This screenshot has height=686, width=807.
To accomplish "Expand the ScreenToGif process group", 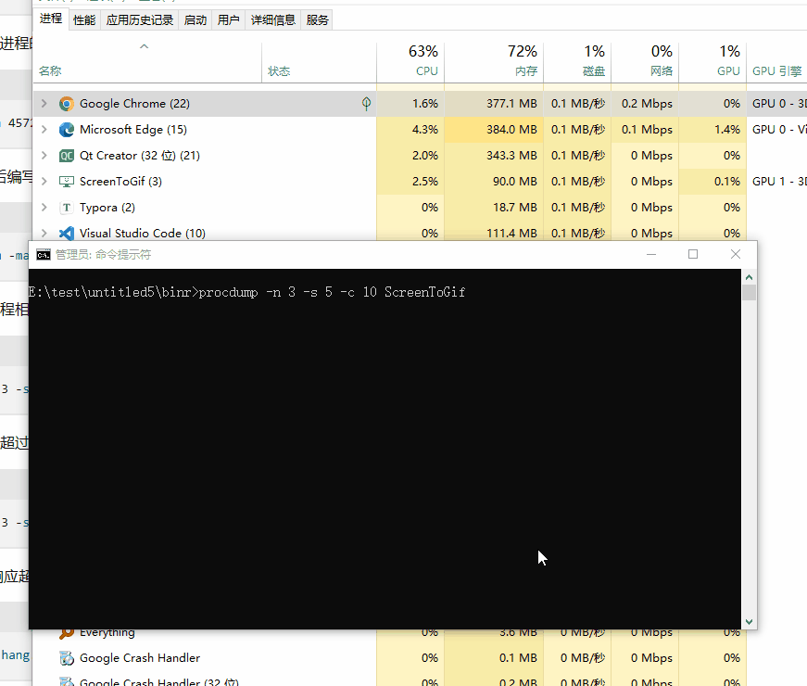I will point(44,182).
